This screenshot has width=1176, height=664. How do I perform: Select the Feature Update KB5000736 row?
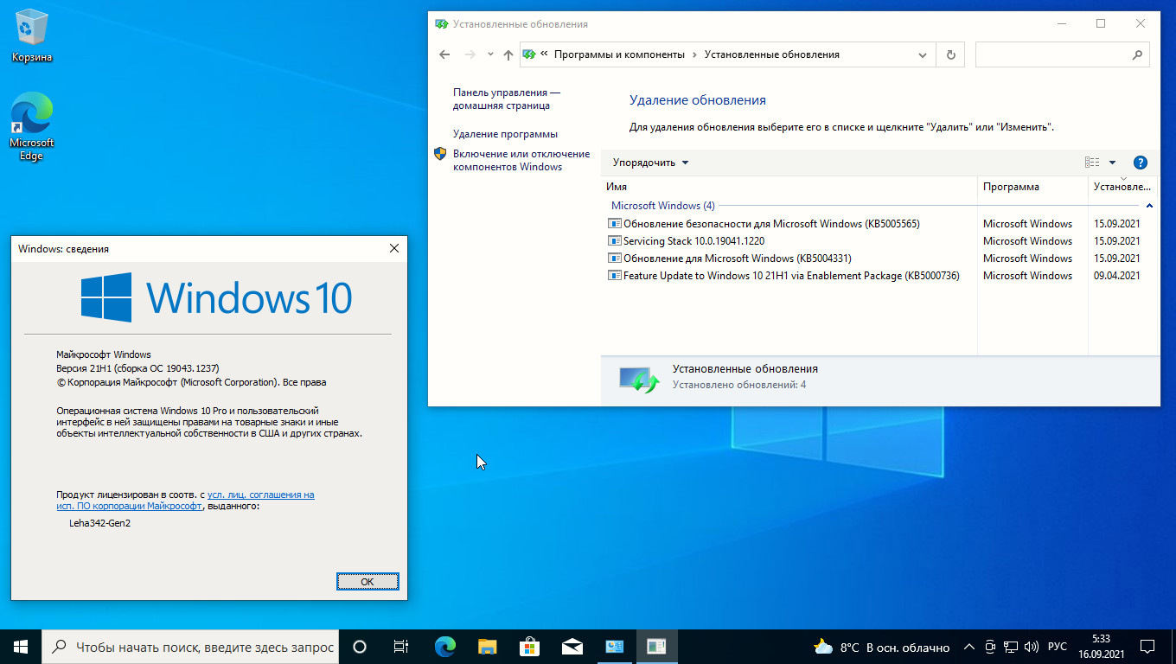879,276
